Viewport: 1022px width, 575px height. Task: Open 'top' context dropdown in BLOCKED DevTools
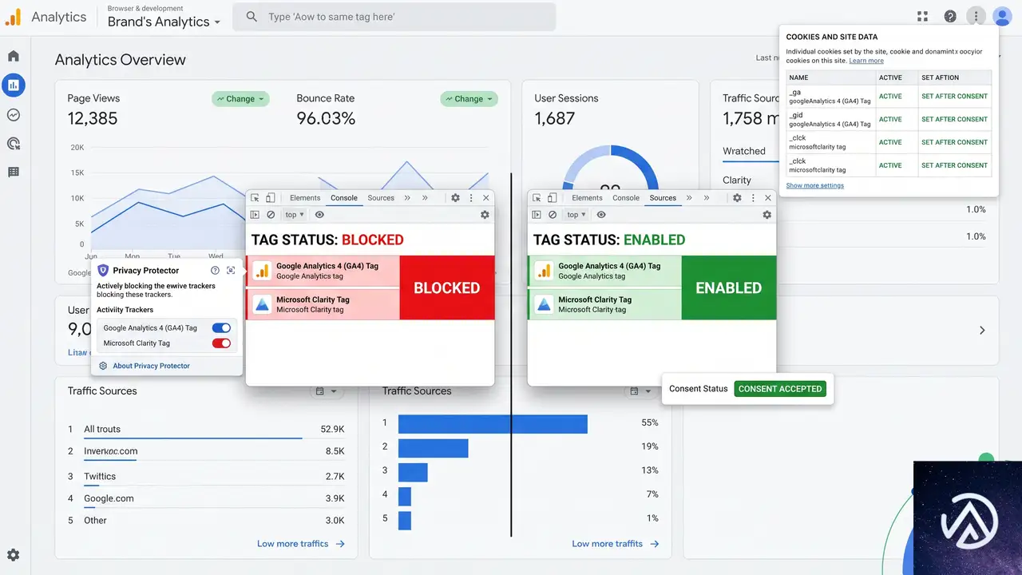pyautogui.click(x=295, y=215)
